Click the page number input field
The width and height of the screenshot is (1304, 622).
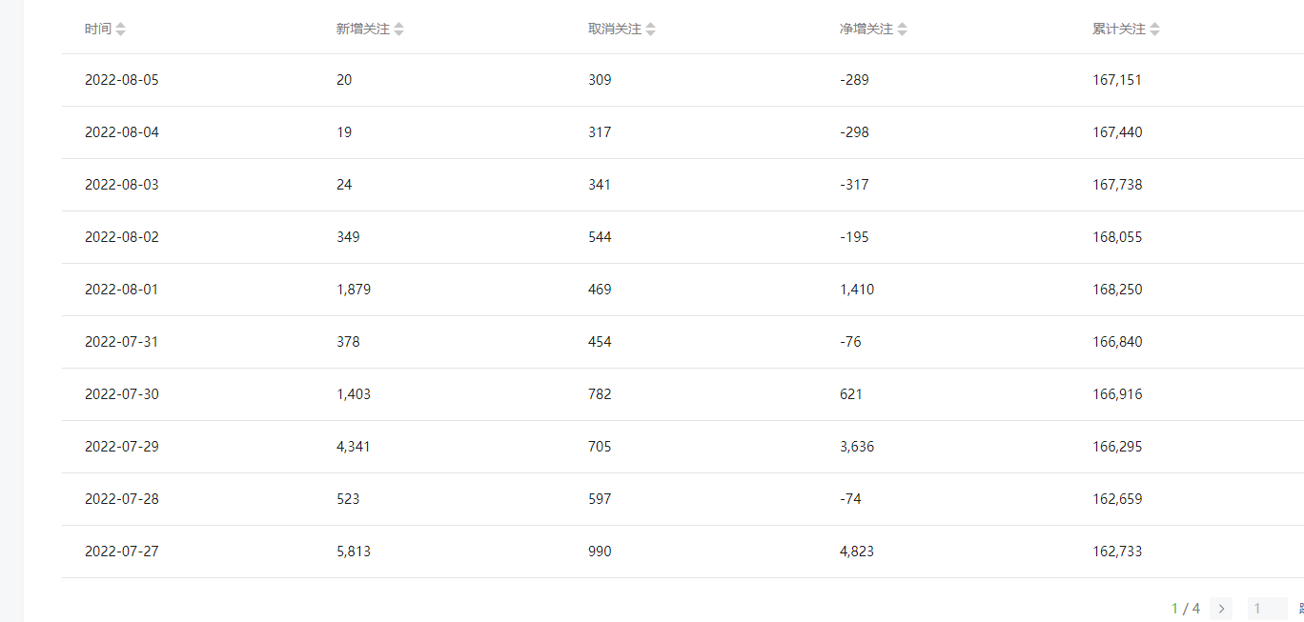pos(1267,609)
